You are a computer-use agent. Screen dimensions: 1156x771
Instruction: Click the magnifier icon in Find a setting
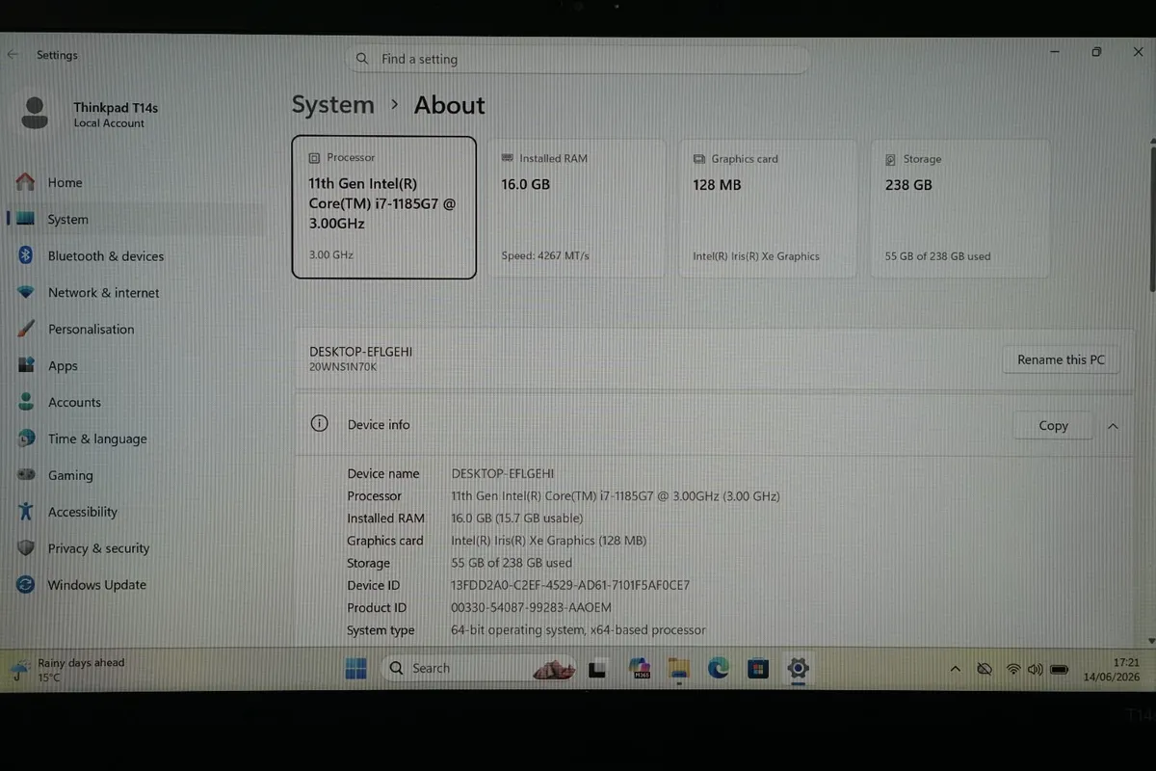[362, 59]
